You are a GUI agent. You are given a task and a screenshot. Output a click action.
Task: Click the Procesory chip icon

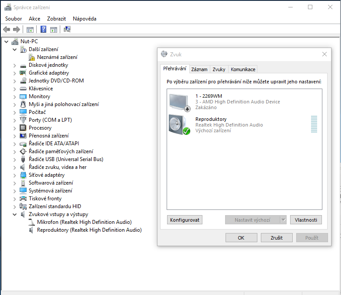tap(23, 127)
